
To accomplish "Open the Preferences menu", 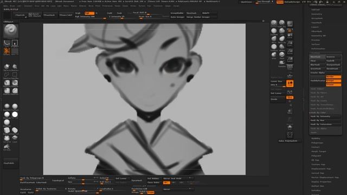I will pyautogui.click(x=107, y=6).
